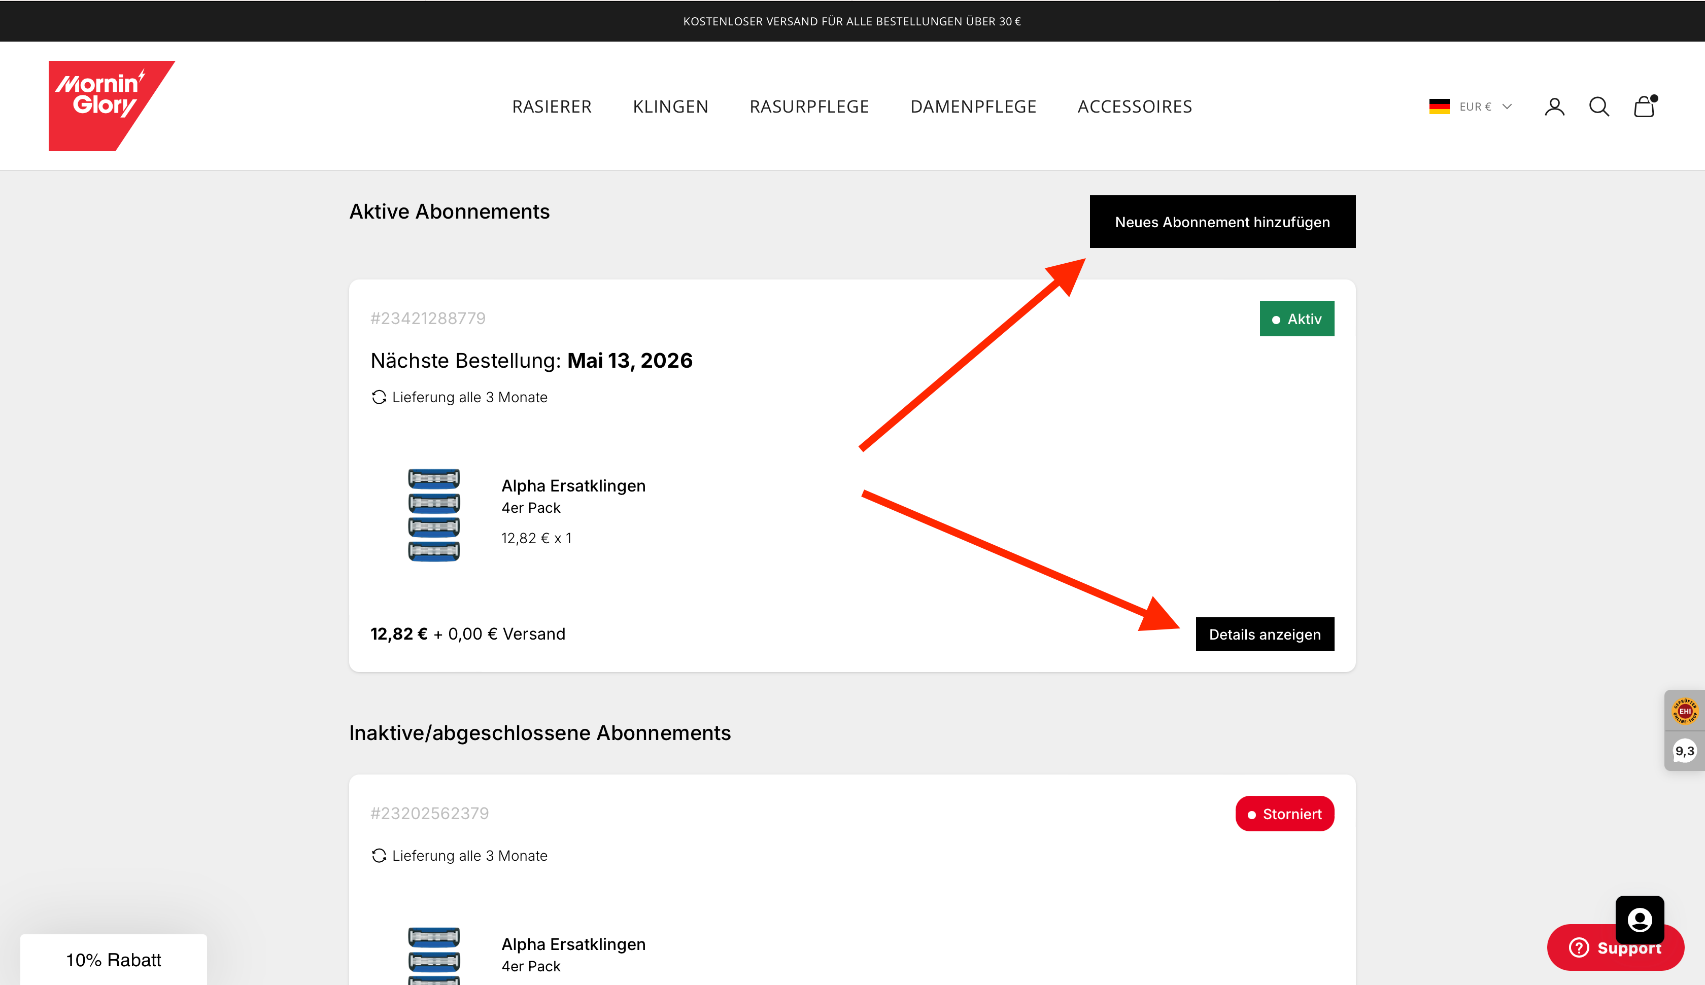Open the 10% Rabatt popup tab
The height and width of the screenshot is (985, 1705).
[114, 959]
